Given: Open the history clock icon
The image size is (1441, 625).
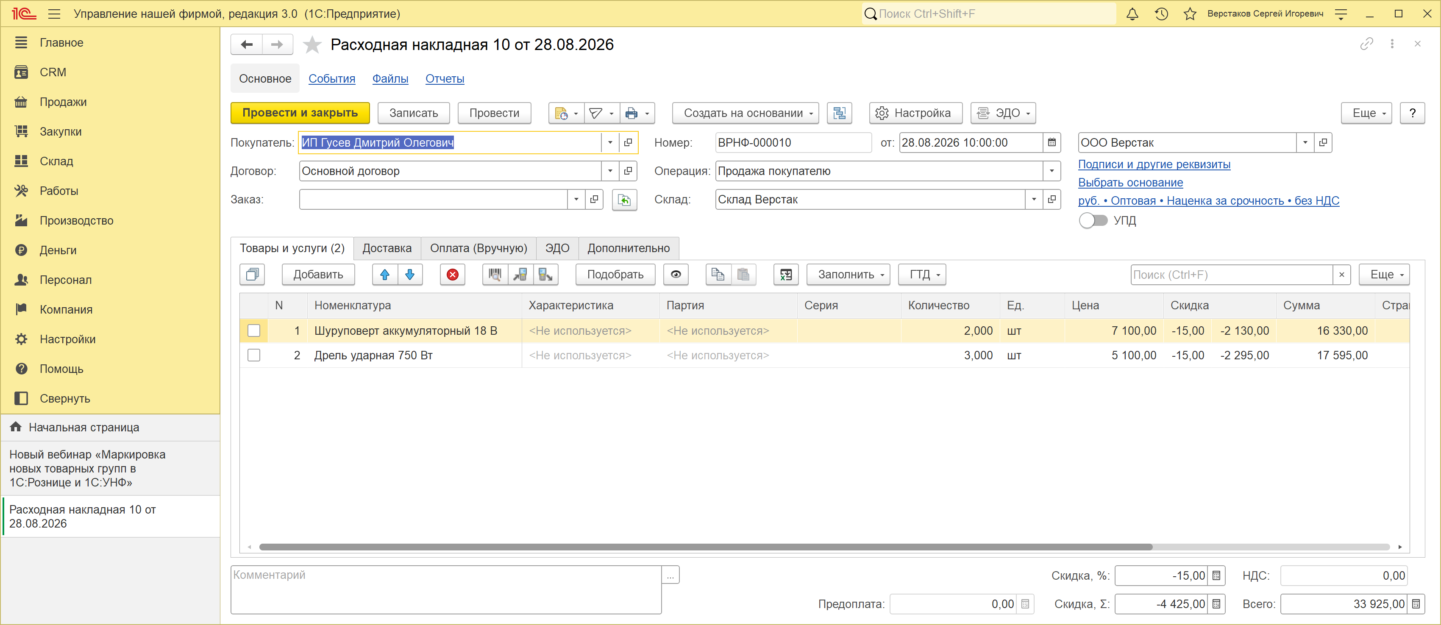Looking at the screenshot, I should (x=1161, y=14).
